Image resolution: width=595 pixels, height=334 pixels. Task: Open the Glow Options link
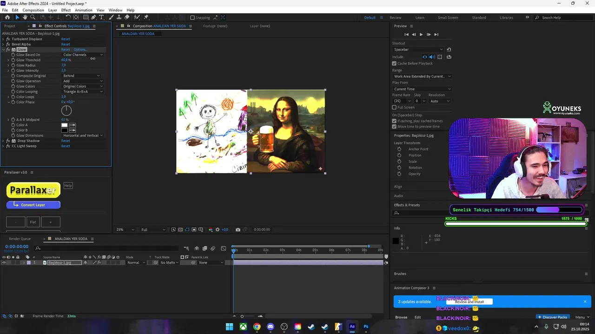pyautogui.click(x=80, y=50)
